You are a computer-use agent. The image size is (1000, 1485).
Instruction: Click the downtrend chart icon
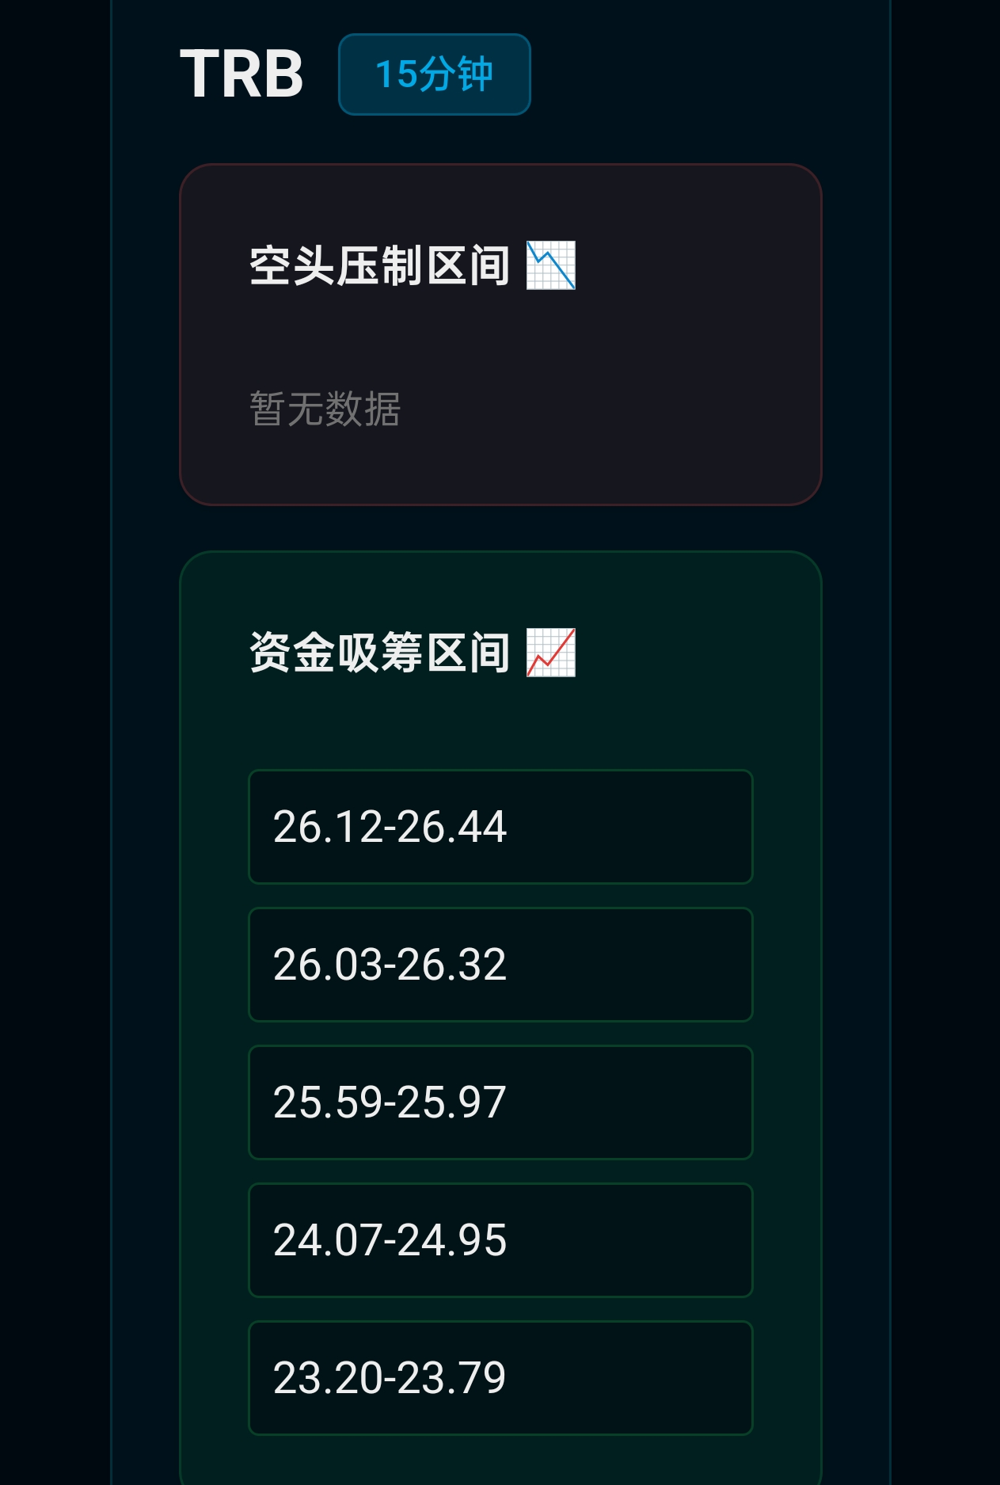click(x=551, y=265)
